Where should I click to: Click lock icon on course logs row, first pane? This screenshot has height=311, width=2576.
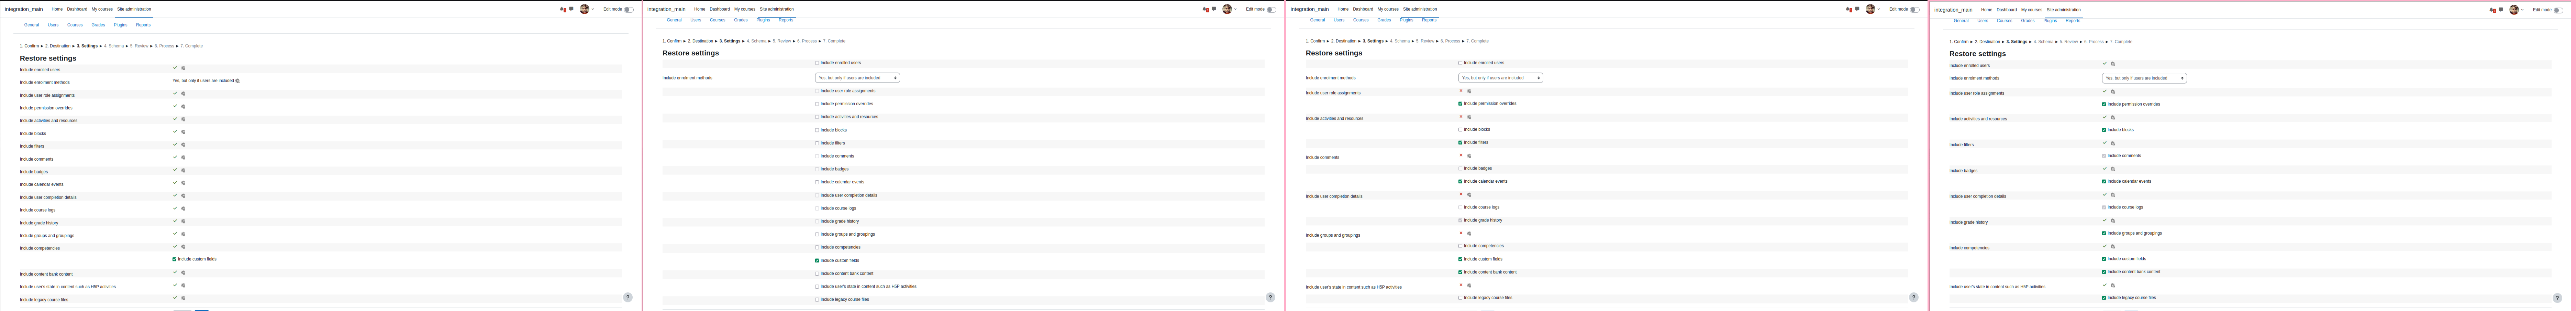pyautogui.click(x=183, y=209)
